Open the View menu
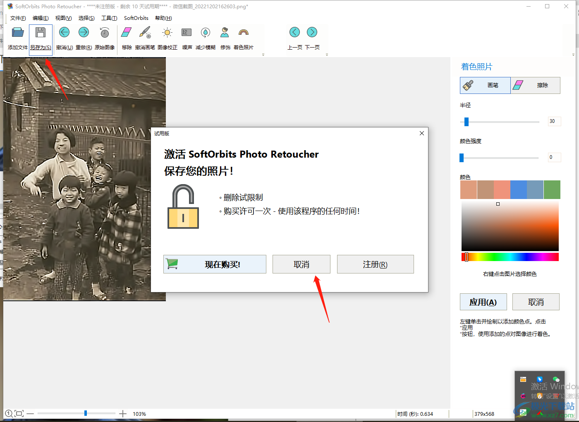This screenshot has height=422, width=579. point(63,18)
